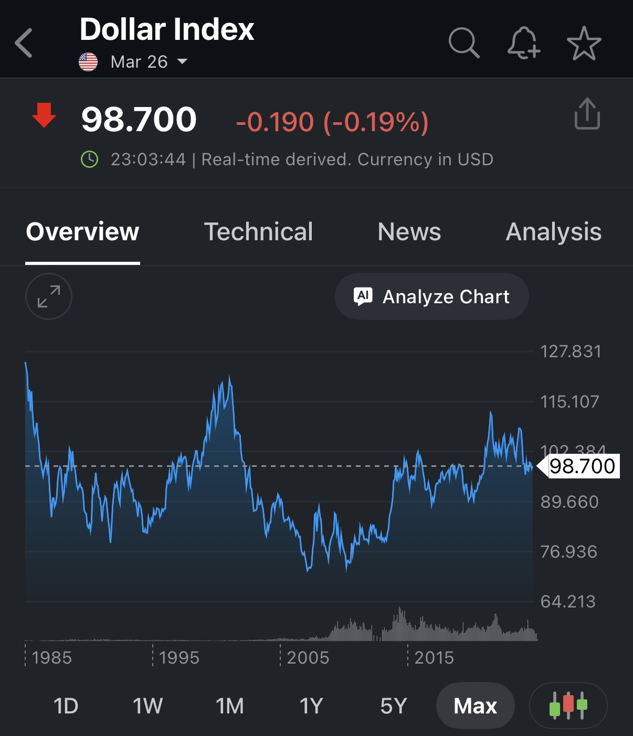
Task: Open the News tab
Action: [409, 232]
